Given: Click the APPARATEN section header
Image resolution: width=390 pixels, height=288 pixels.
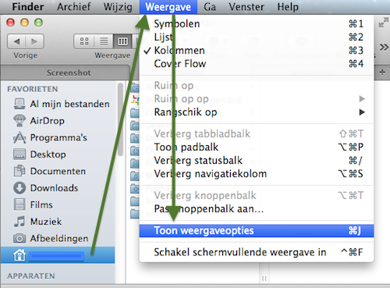Looking at the screenshot, I should click(31, 276).
